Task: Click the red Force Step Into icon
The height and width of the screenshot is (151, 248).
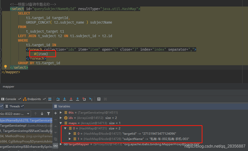Action: [x=71, y=99]
